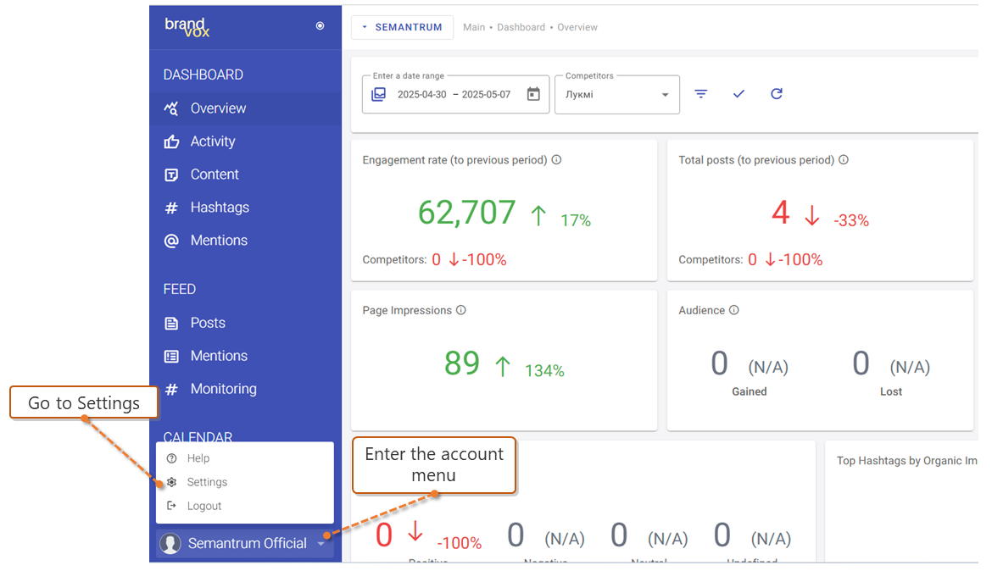Click the 62,707 engagement rate value
This screenshot has height=571, width=992.
coord(467,213)
